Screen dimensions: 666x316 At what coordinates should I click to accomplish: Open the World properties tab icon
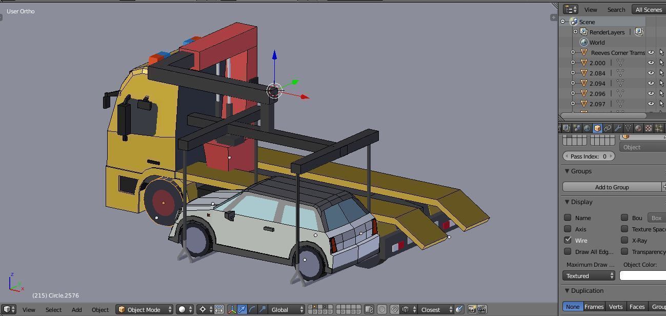tap(587, 128)
